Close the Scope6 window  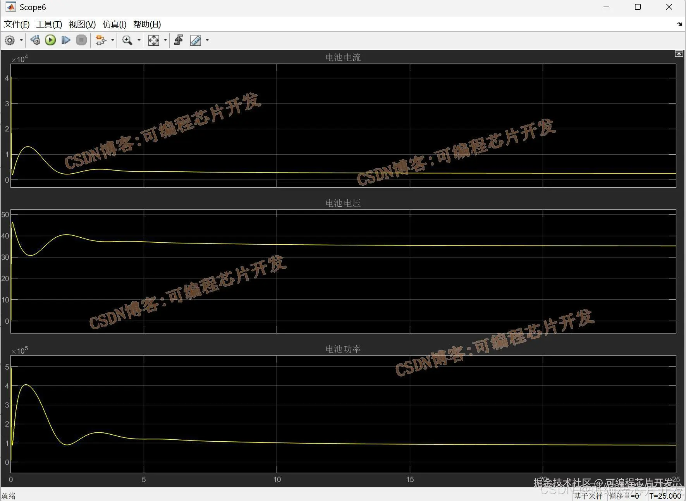(x=669, y=7)
